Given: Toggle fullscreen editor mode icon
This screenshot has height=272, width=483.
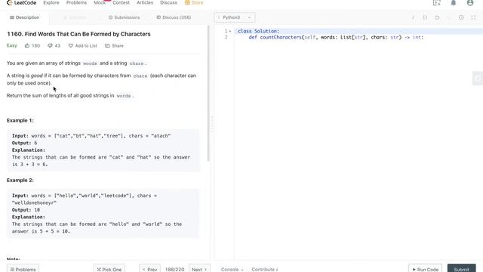Looking at the screenshot, I should [x=473, y=17].
